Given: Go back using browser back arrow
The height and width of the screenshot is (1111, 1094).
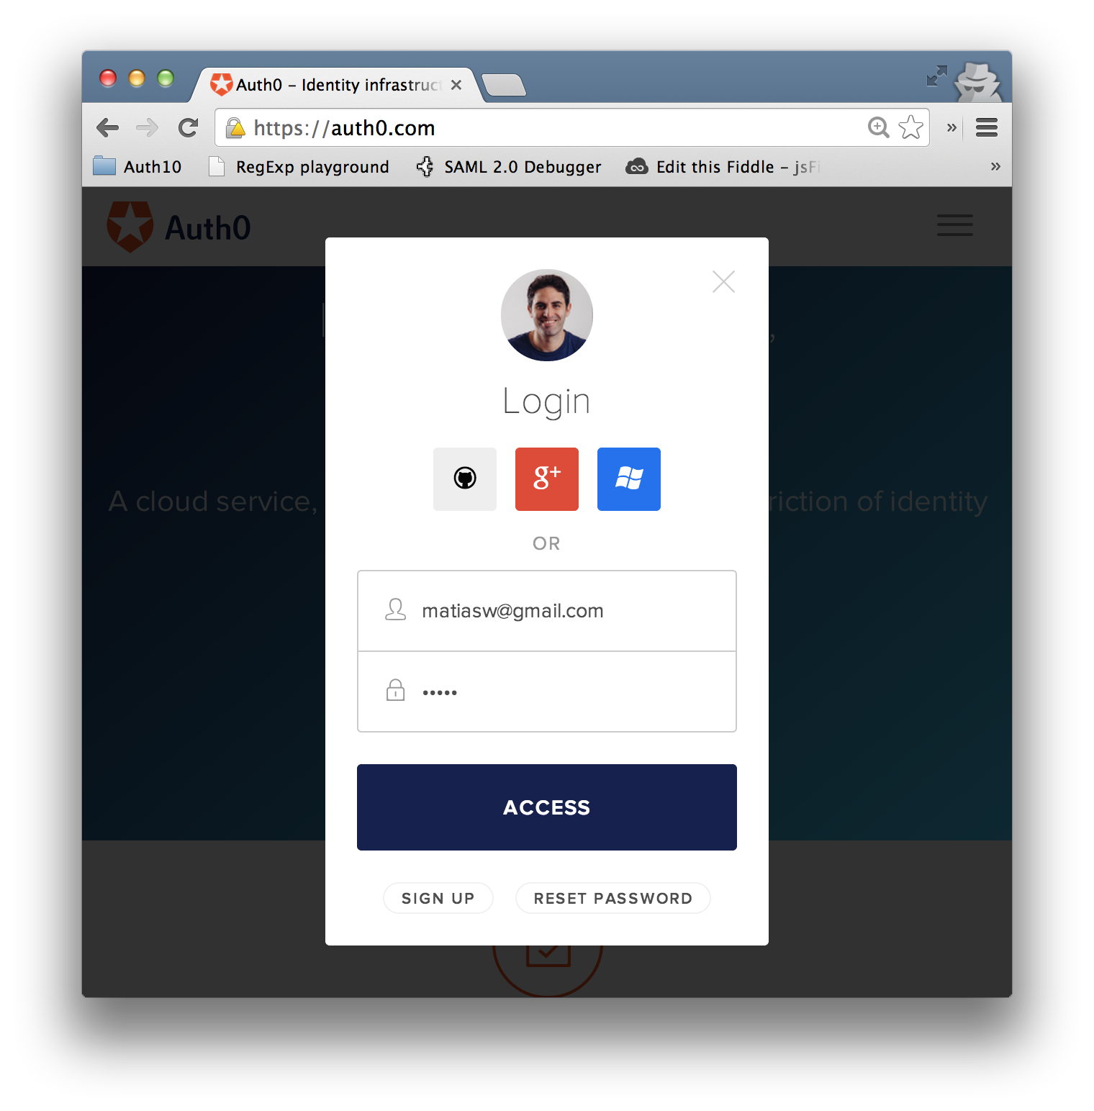Looking at the screenshot, I should click(x=108, y=128).
